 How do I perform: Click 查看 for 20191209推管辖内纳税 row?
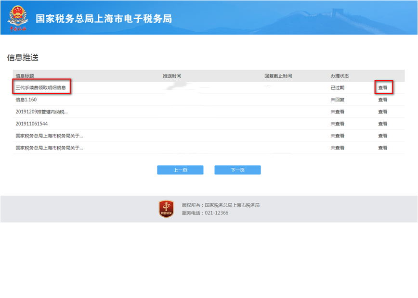coord(382,112)
